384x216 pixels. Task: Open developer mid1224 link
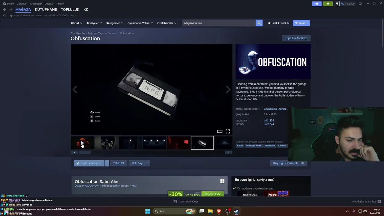[x=269, y=121]
